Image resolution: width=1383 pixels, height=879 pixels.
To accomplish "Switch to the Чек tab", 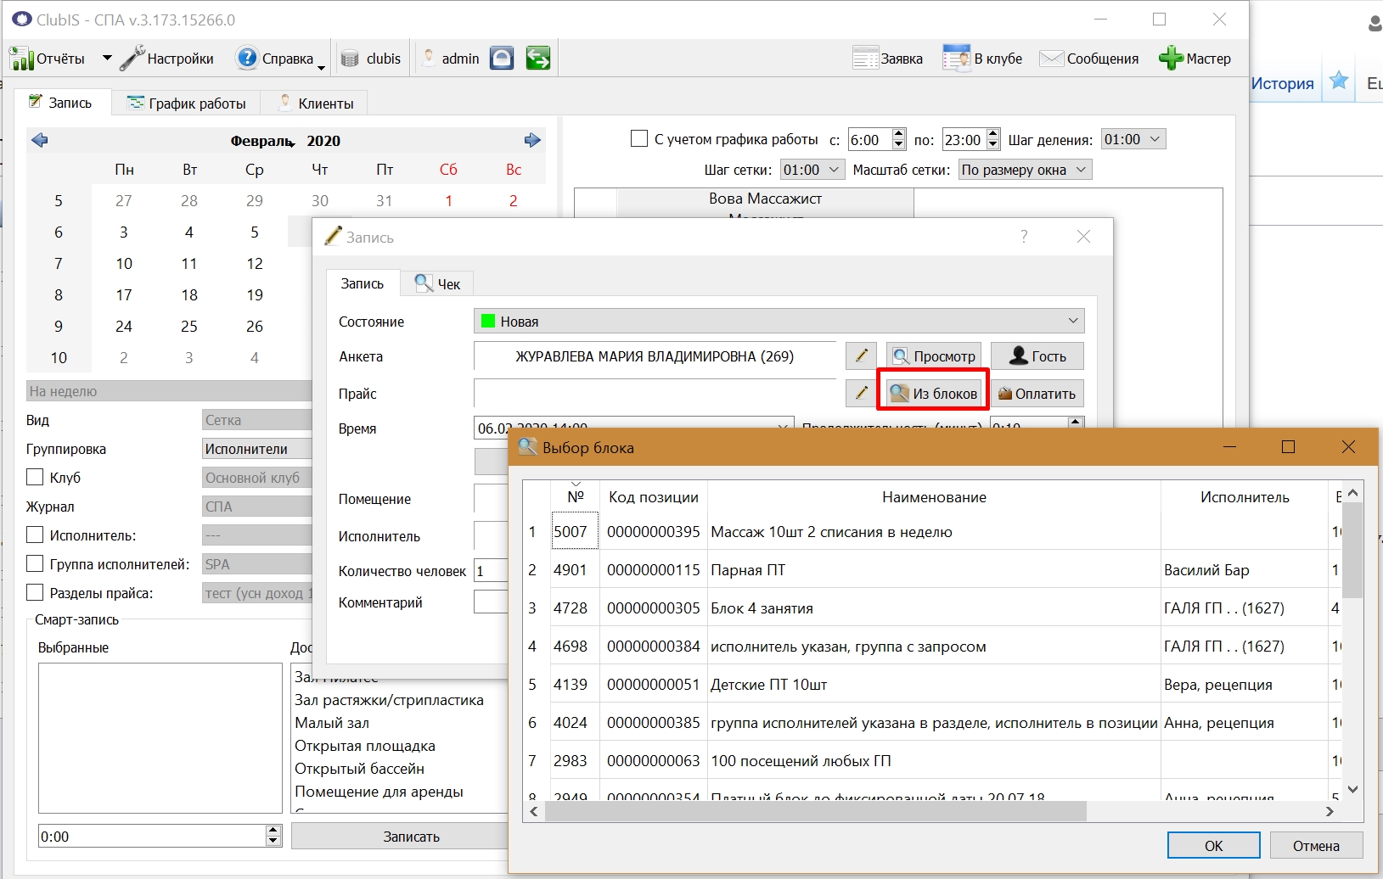I will 438,284.
